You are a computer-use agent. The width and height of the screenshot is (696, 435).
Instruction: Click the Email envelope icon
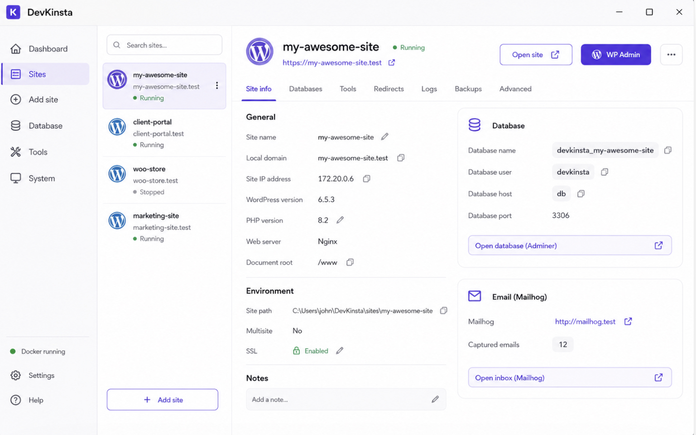click(475, 296)
